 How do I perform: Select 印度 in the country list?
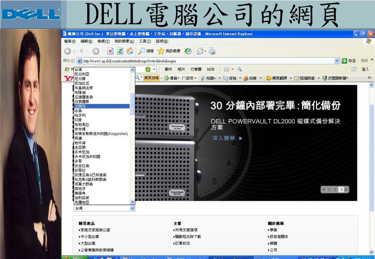point(102,120)
